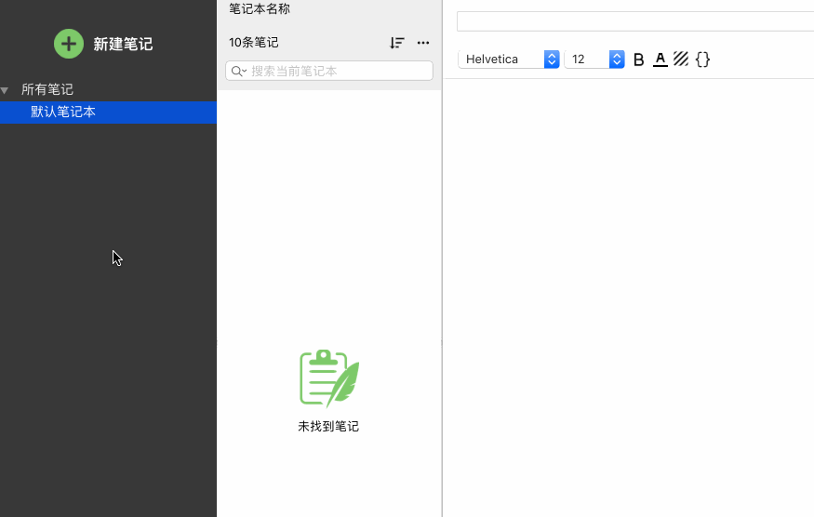The image size is (814, 517).
Task: Select 所有笔记 in the sidebar
Action: 47,89
